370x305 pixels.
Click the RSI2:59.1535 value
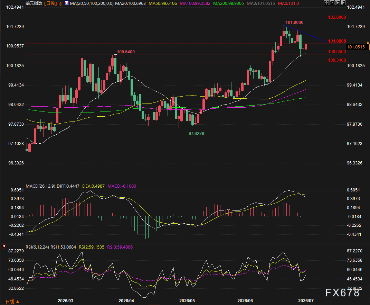pyautogui.click(x=92, y=247)
